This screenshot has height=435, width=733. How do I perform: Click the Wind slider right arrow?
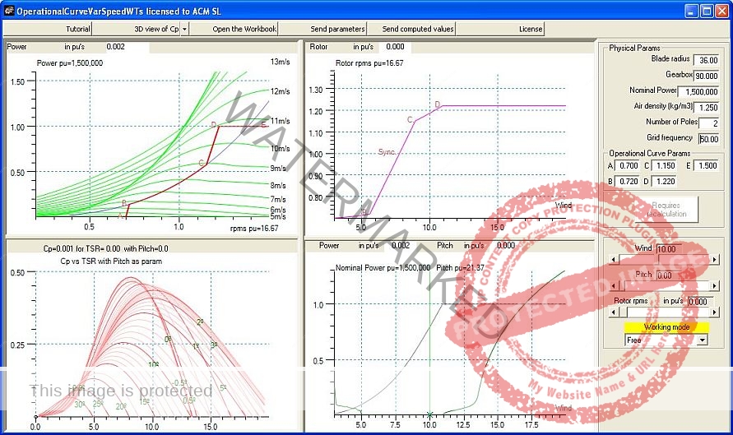coord(714,259)
